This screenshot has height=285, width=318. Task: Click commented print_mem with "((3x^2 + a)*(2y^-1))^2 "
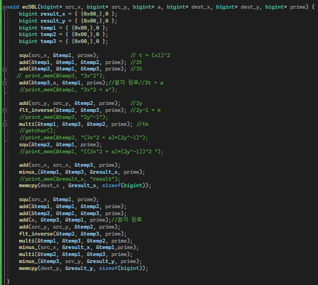(x=91, y=152)
